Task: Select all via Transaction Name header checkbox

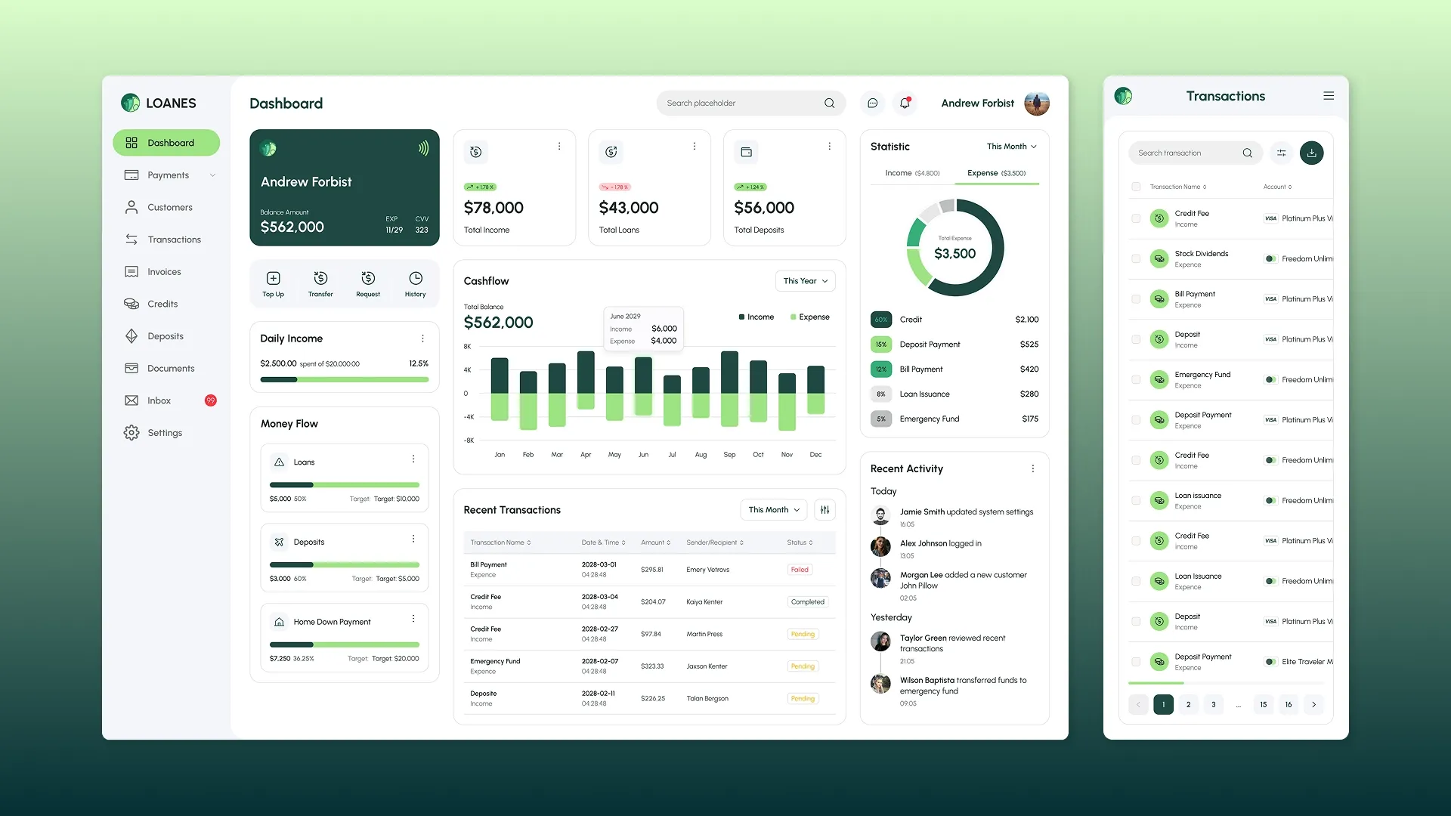Action: [x=1136, y=187]
